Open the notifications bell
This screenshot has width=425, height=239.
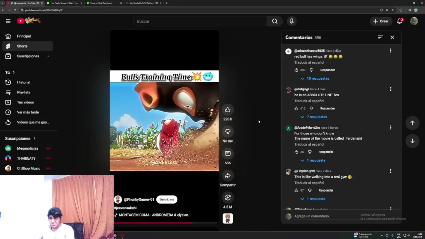click(400, 21)
